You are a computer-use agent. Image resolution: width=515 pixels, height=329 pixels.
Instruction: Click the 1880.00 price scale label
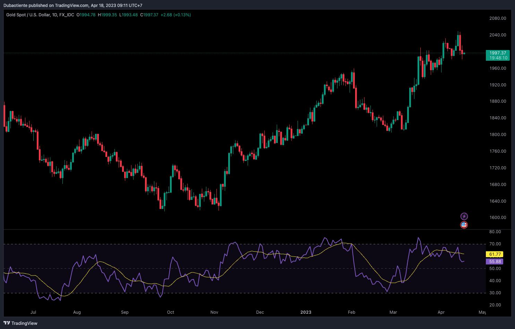498,101
